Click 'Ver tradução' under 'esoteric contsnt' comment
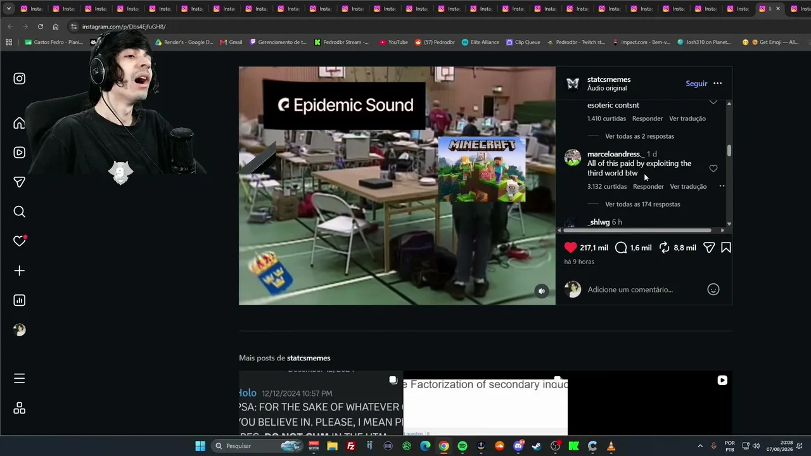 point(687,118)
